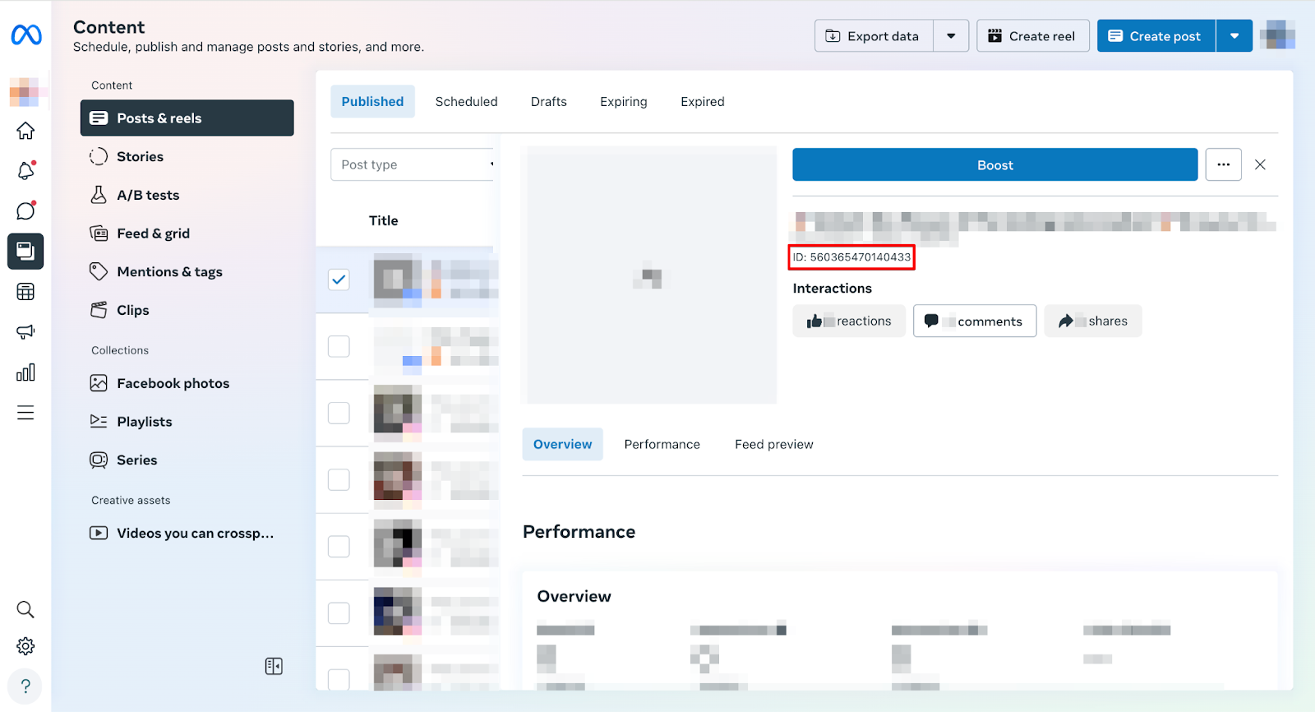The width and height of the screenshot is (1315, 712).
Task: Expand the Export data dropdown arrow
Action: pyautogui.click(x=951, y=36)
